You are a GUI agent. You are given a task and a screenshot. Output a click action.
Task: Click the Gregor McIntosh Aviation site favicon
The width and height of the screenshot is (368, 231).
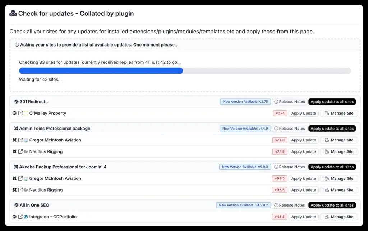[26, 140]
